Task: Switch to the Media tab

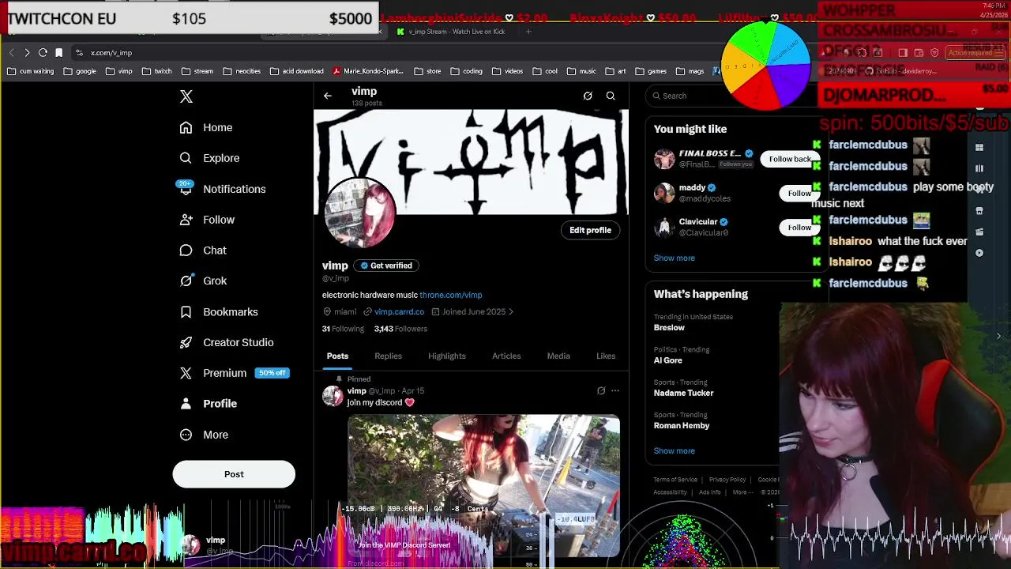Action: (558, 356)
